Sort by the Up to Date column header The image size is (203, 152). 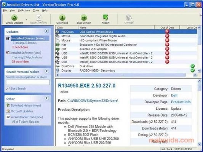[189, 27]
